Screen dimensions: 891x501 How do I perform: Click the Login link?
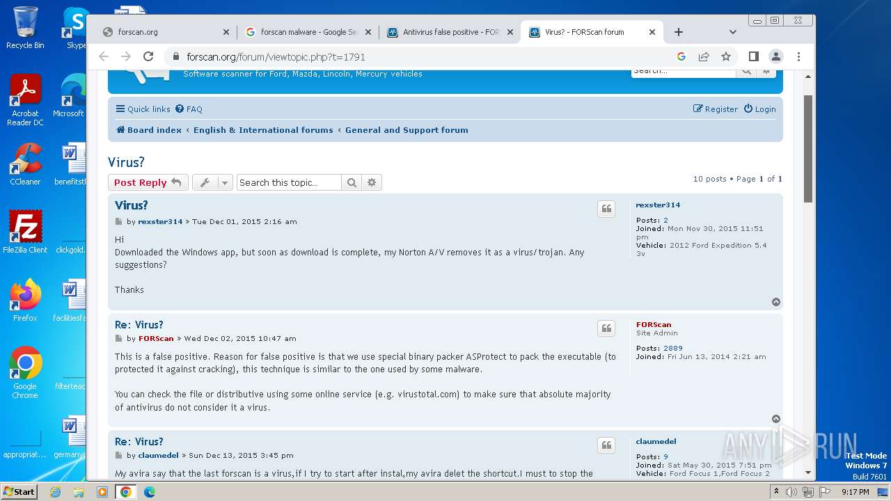click(x=759, y=109)
